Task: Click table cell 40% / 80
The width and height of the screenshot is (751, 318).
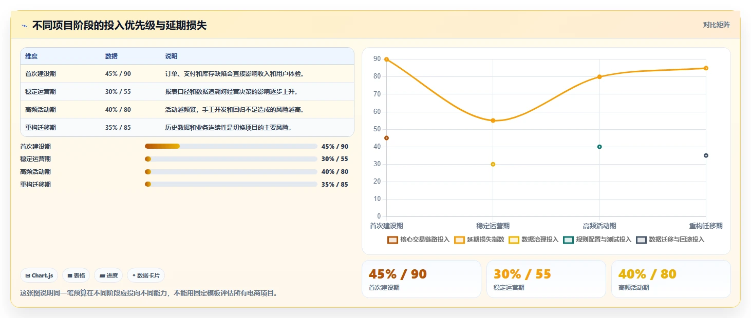Action: (118, 110)
